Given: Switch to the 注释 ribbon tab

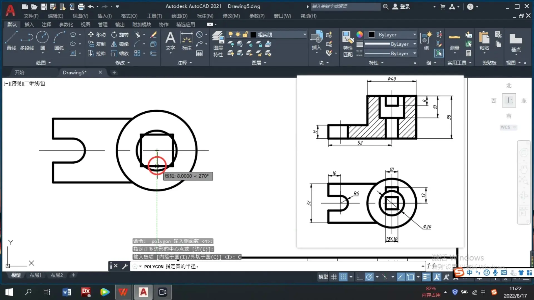Looking at the screenshot, I should (x=46, y=24).
